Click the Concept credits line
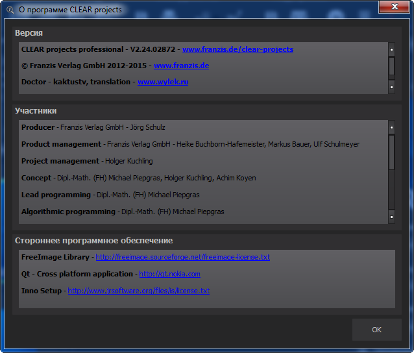This screenshot has width=414, height=353. click(139, 178)
